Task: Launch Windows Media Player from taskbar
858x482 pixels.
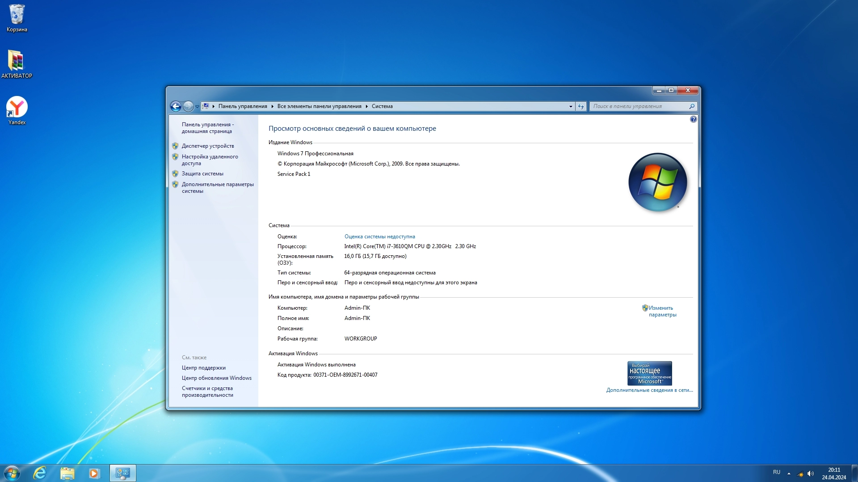Action: point(94,473)
